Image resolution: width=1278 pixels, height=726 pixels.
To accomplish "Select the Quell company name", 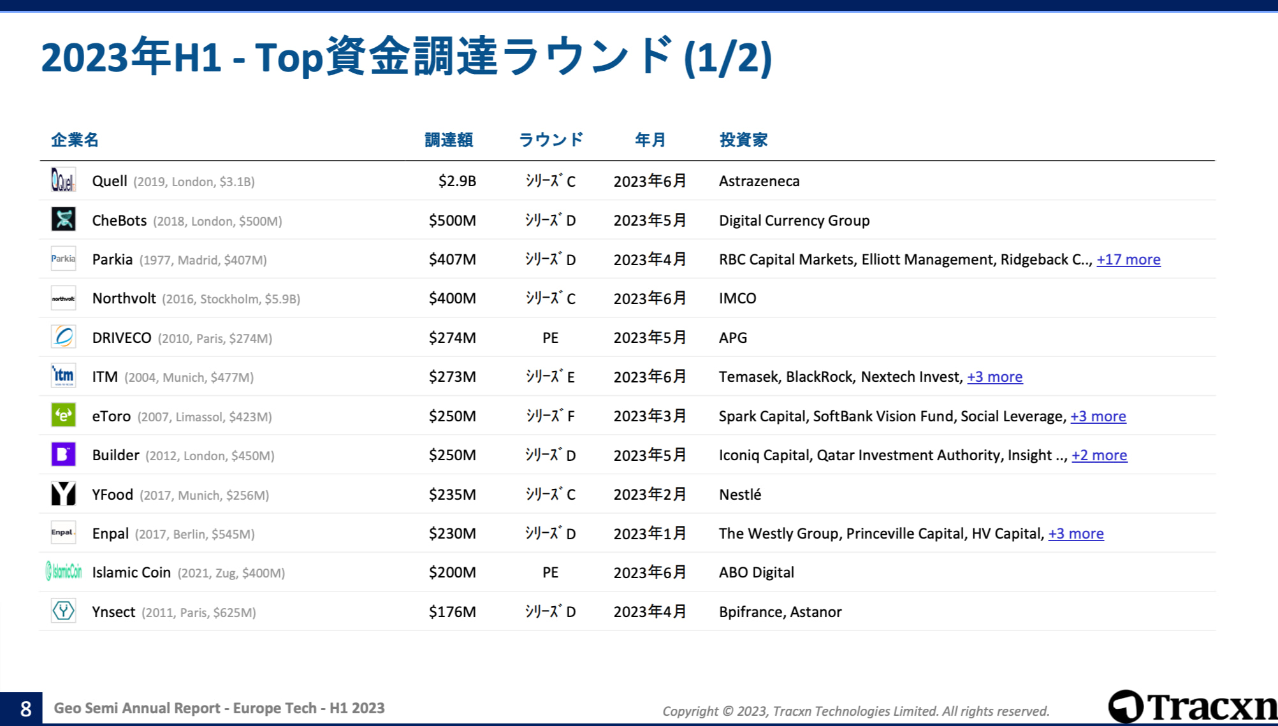I will 110,181.
